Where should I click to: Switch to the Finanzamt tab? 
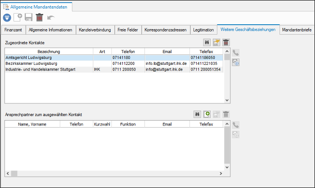click(13, 30)
